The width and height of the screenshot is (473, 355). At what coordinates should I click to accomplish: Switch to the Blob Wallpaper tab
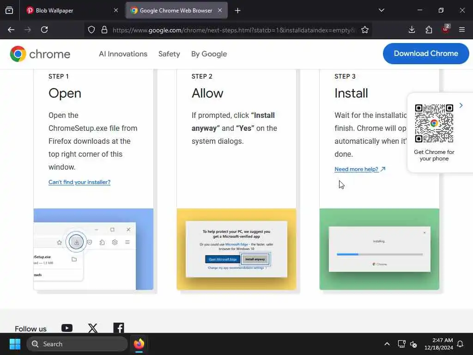(73, 10)
